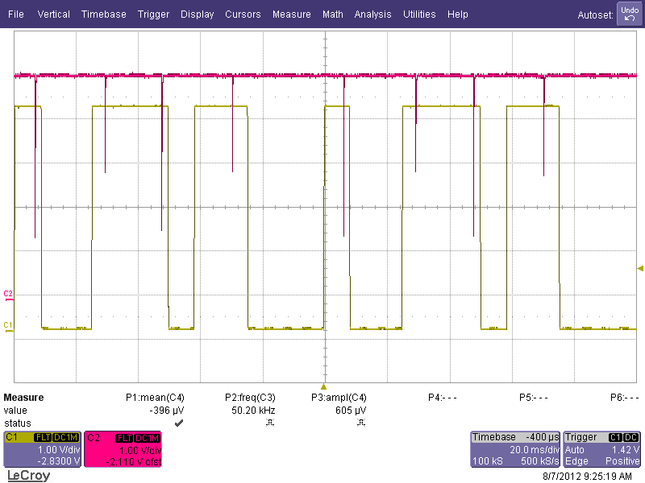This screenshot has width=645, height=483.
Task: Open the C1 channel descriptor box
Action: coord(43,449)
